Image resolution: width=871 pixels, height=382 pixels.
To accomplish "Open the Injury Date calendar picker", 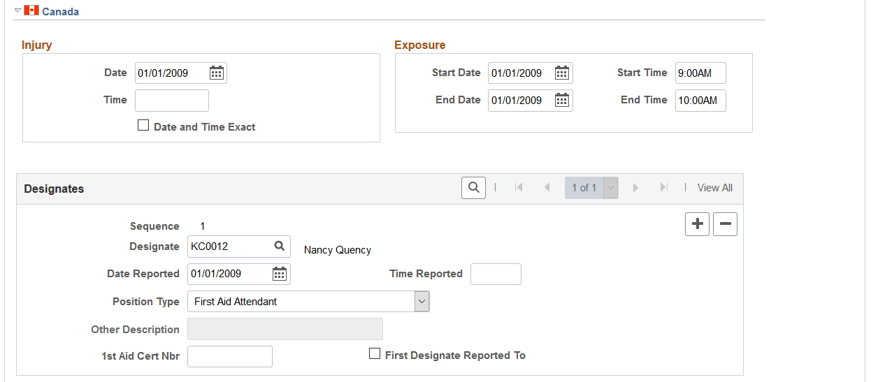I will pyautogui.click(x=217, y=73).
